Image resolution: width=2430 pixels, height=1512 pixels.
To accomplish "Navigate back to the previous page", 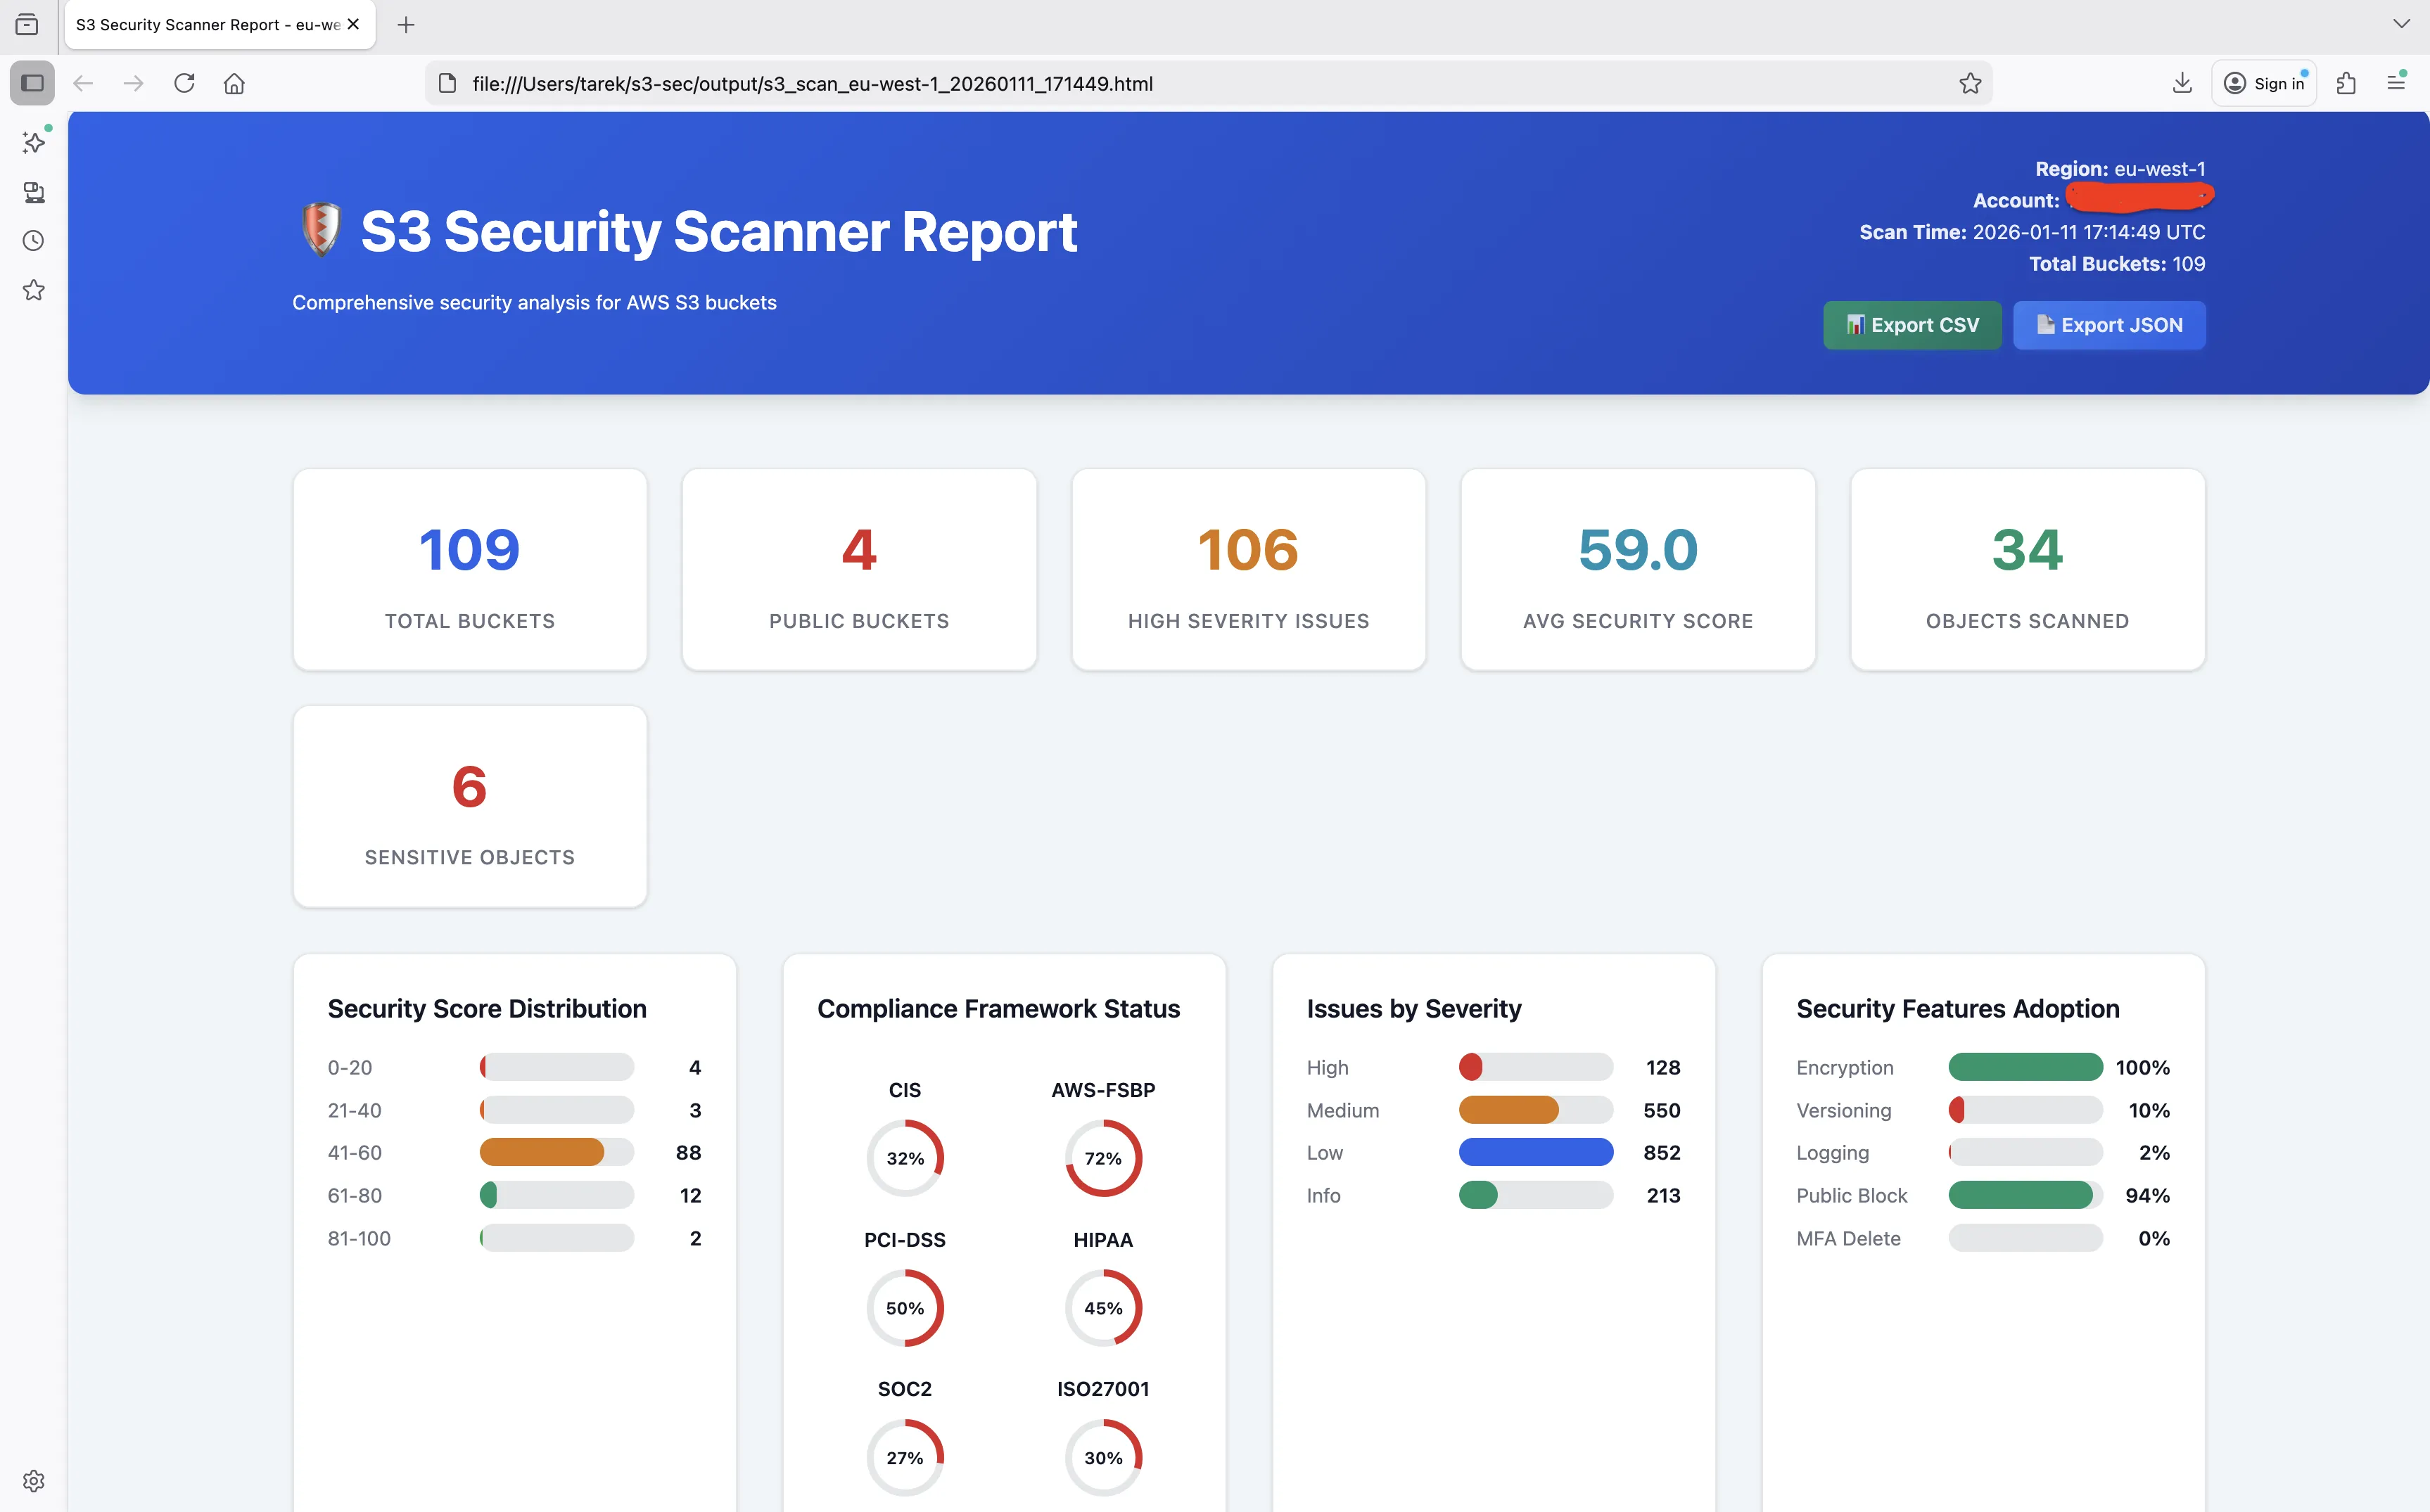I will [x=83, y=83].
